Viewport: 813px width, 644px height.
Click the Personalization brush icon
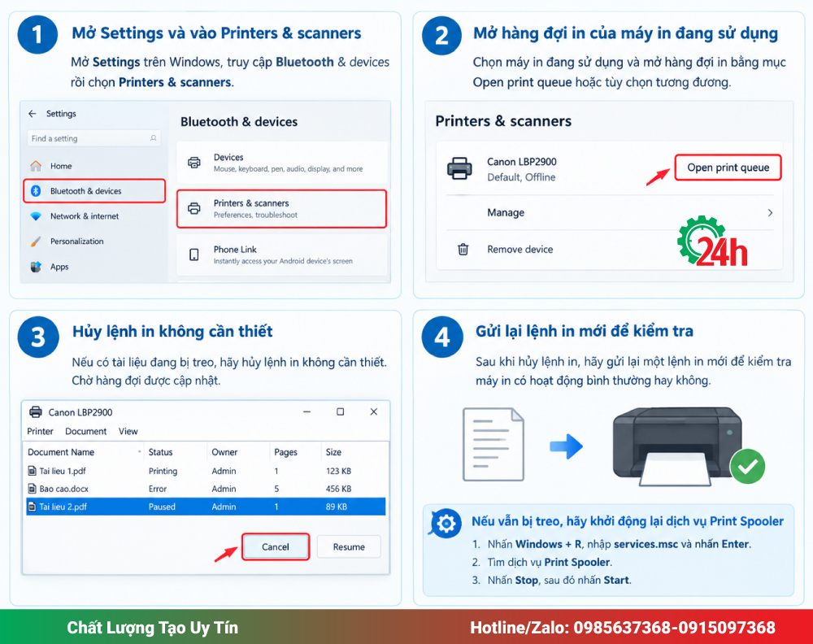pyautogui.click(x=36, y=241)
